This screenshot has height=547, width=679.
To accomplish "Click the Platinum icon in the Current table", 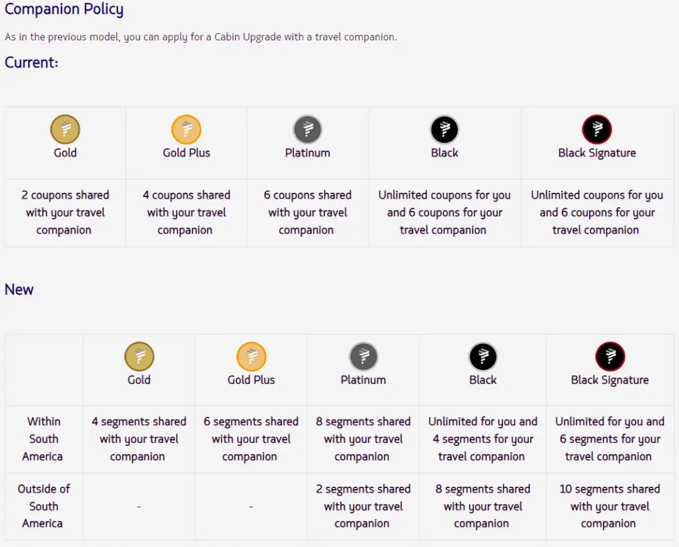I will point(307,130).
